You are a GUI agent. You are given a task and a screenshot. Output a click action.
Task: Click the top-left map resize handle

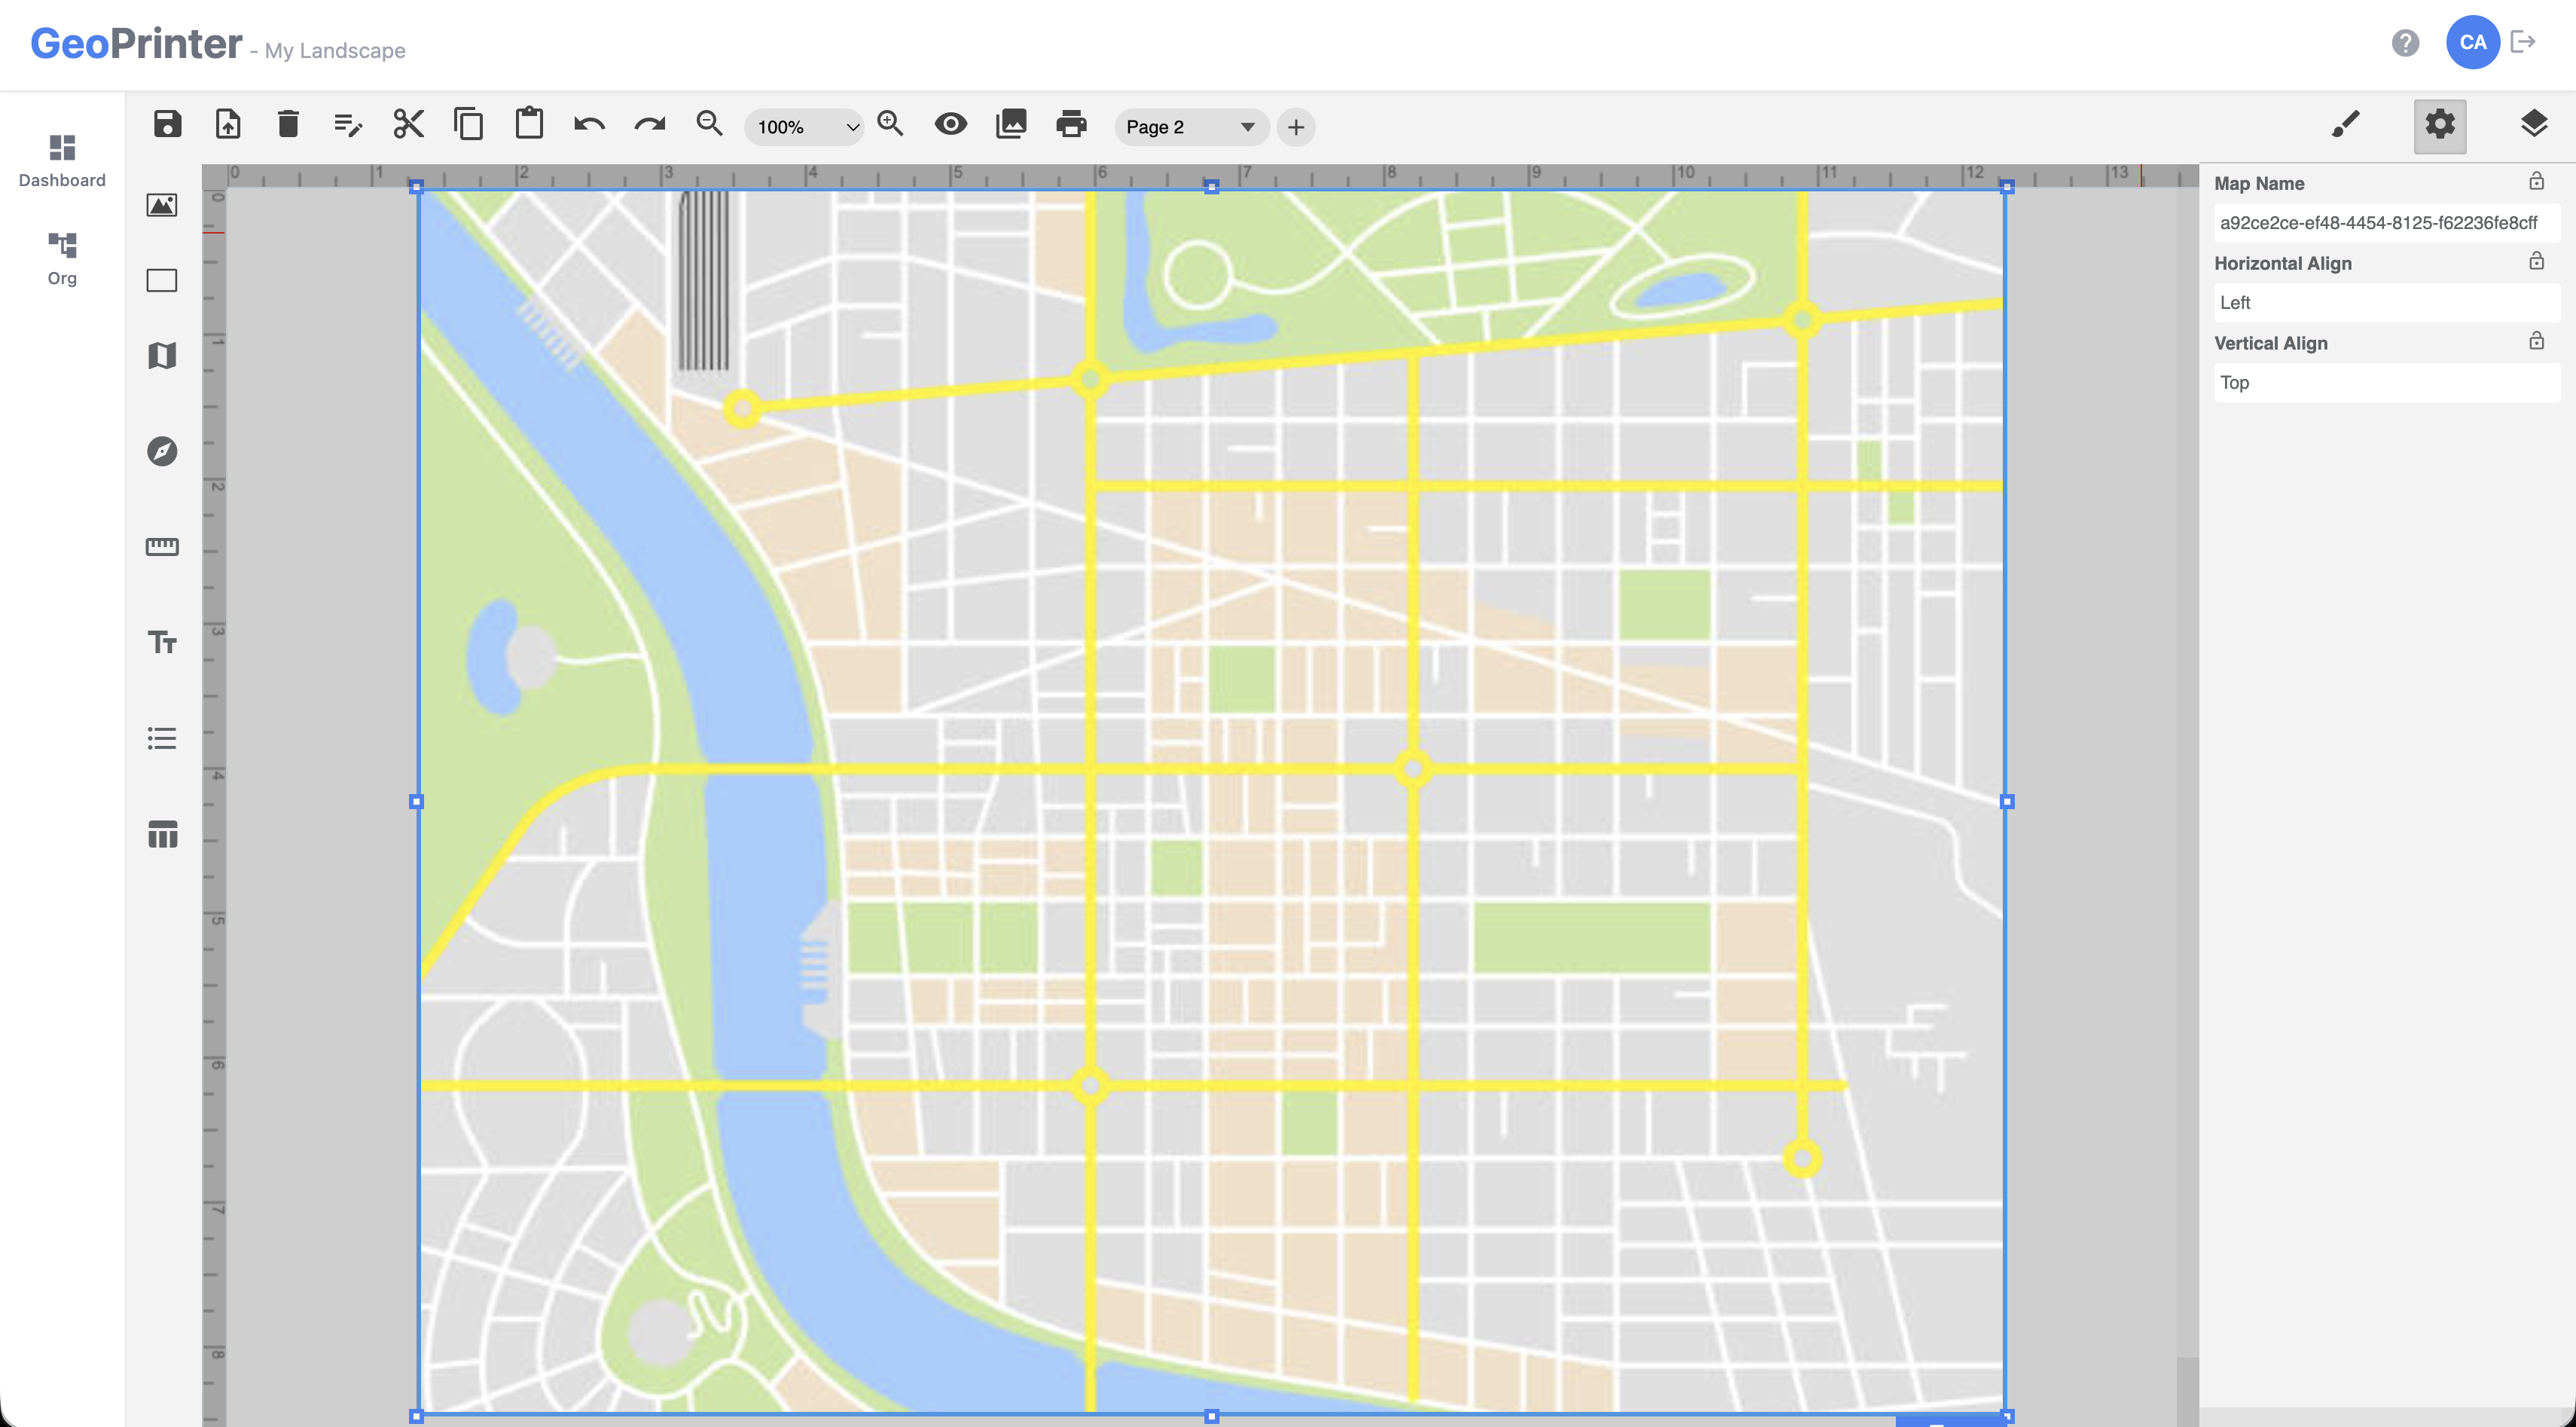coord(417,187)
